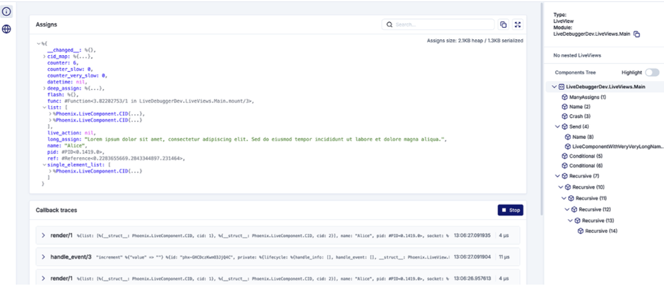Screen dimensions: 664x306
Task: Click the 11 µs duration of handle_event/3
Action: tap(504, 257)
